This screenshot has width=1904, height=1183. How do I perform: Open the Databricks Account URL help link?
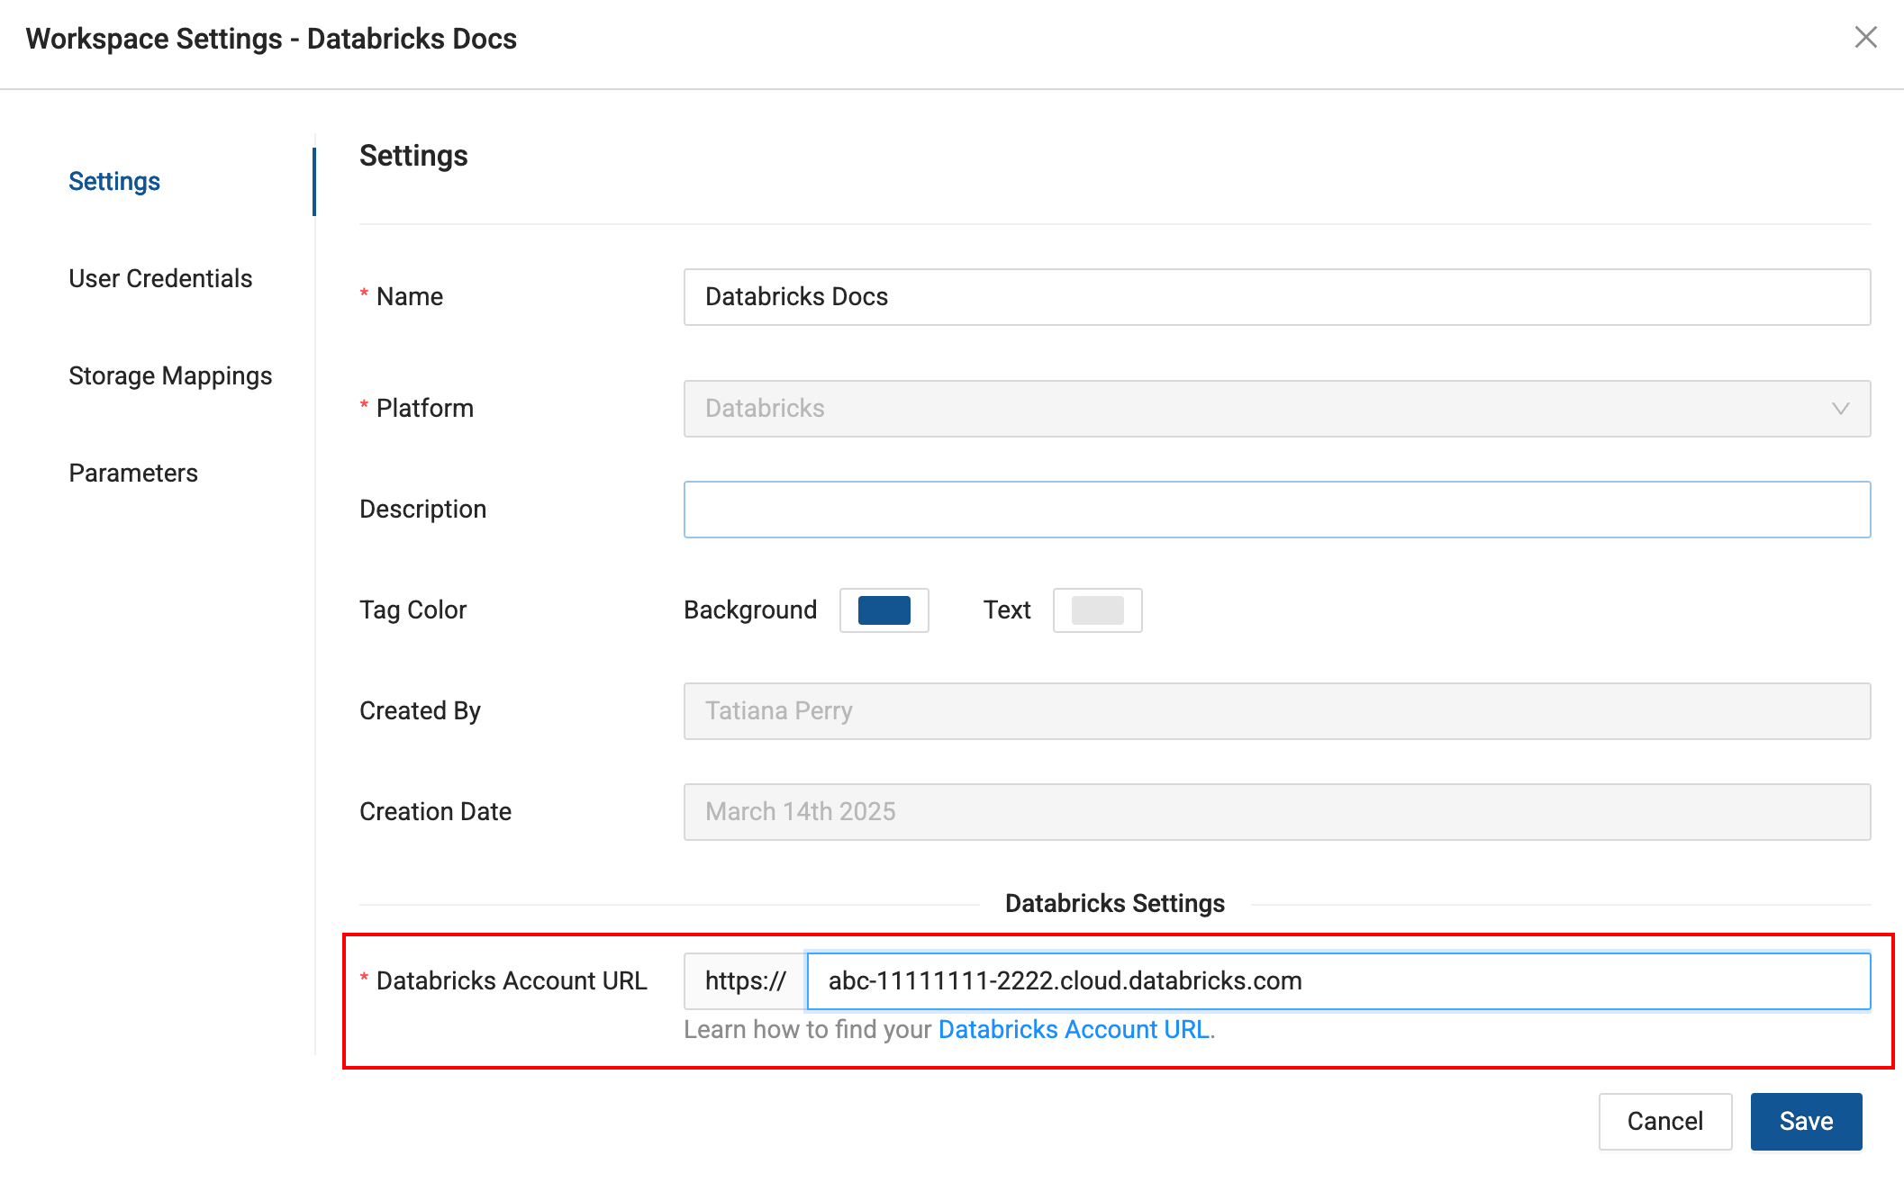[1074, 1029]
